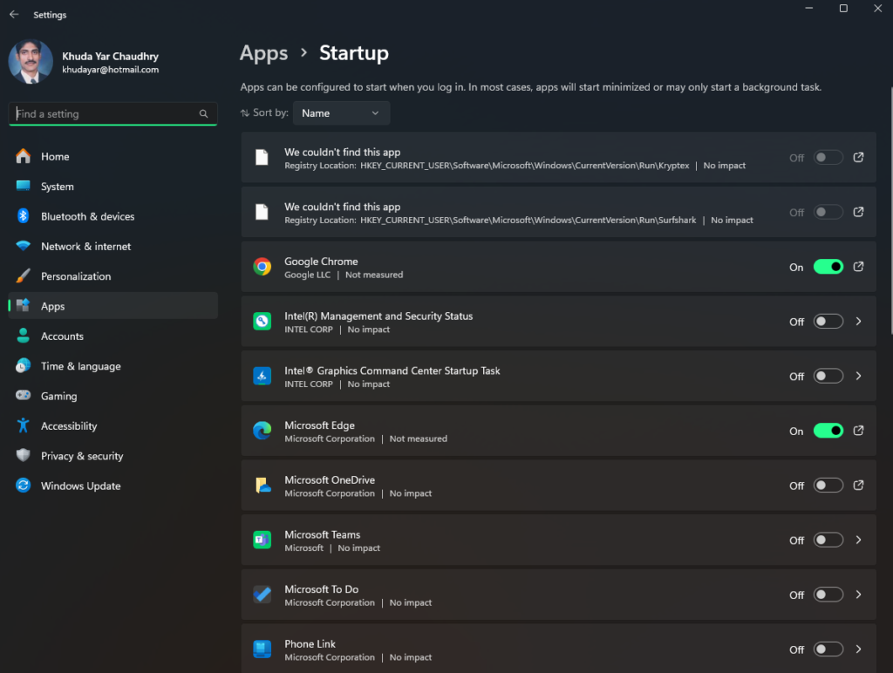
Task: Click the Find a setting search box
Action: pyautogui.click(x=103, y=114)
